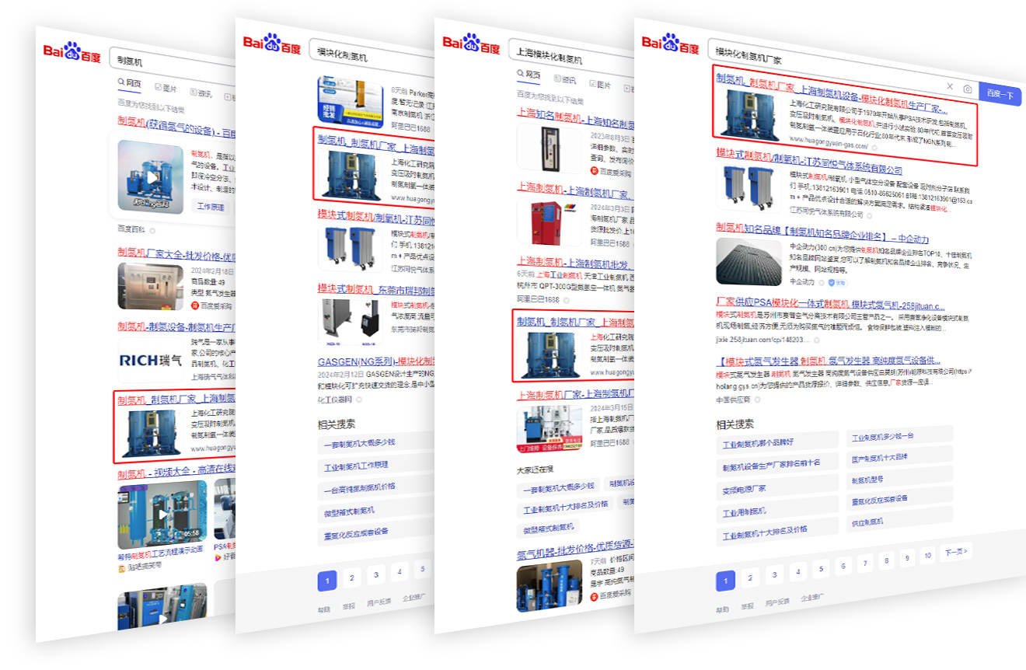
Task: Select 资讯 tab on the 上海模块化制氮机 page
Action: click(x=565, y=79)
